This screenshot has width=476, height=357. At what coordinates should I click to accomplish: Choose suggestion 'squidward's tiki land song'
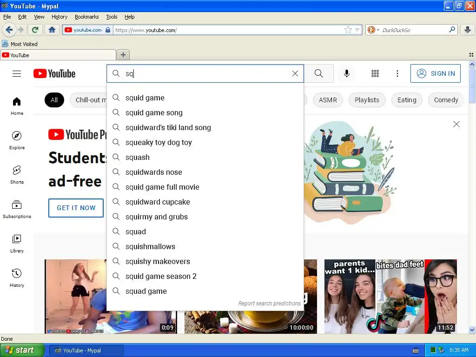(205, 127)
